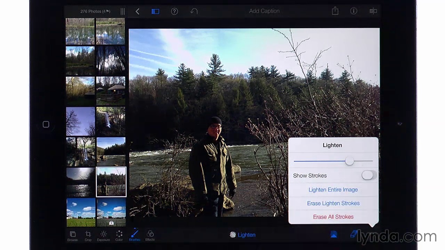Select the lit cabin thumbnail

pyautogui.click(x=111, y=91)
